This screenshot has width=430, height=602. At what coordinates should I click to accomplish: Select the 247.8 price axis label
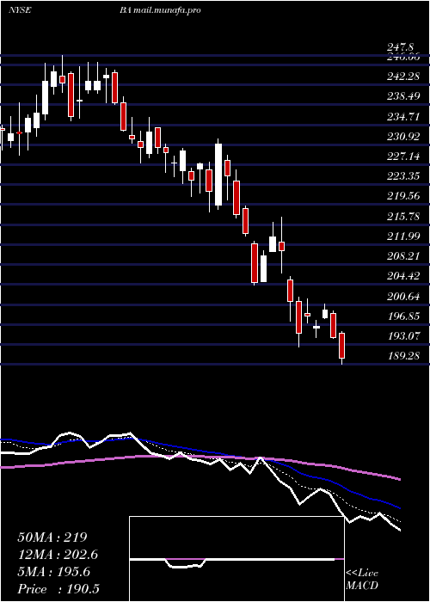tap(400, 47)
